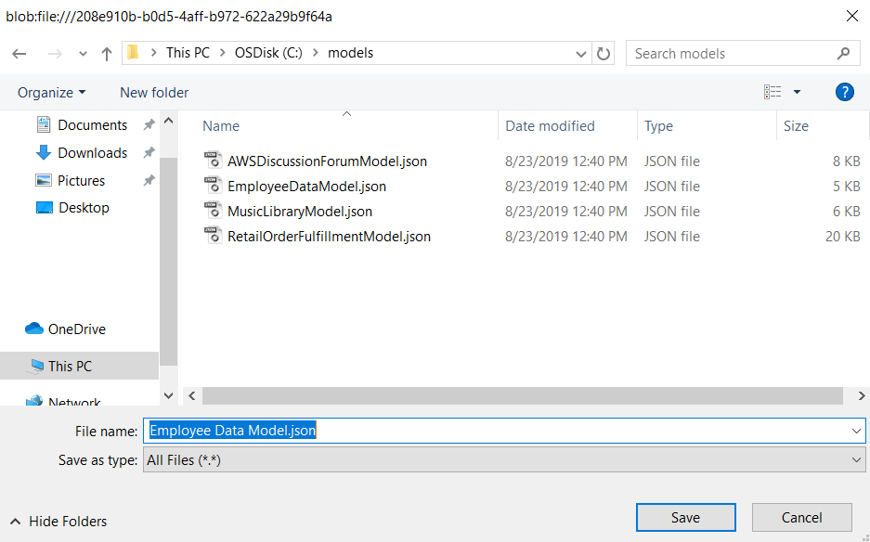Refresh the models folder view
Viewport: 870px width, 542px height.
click(604, 53)
